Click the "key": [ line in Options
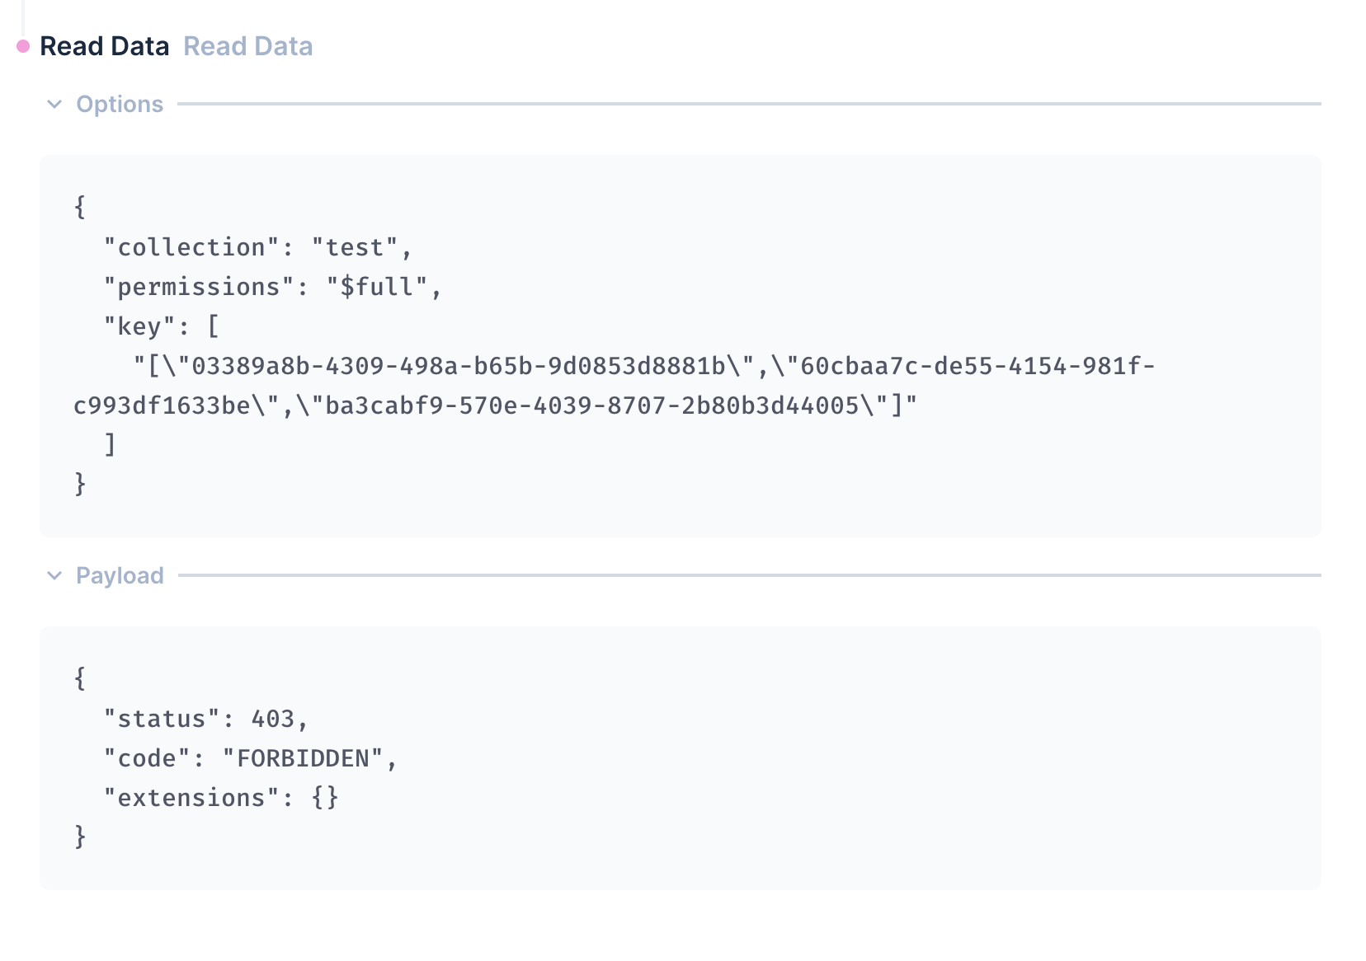Image resolution: width=1366 pixels, height=961 pixels. pyautogui.click(x=162, y=326)
